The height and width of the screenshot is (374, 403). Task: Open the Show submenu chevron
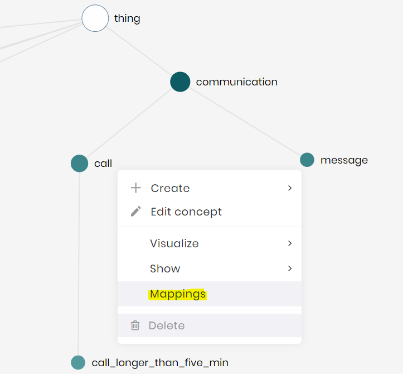pos(290,268)
